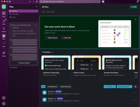
Task: Click the Search files field
Action: tap(89, 12)
